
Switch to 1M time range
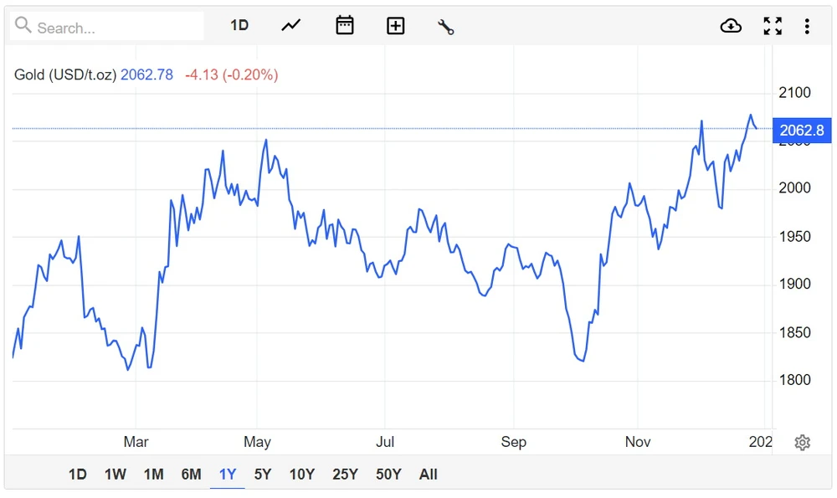(x=153, y=475)
